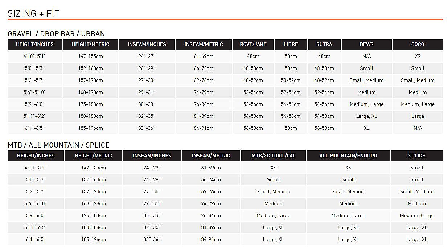Screen dimensions: 448x252
Task: Select the COCO column header
Action: pos(418,44)
